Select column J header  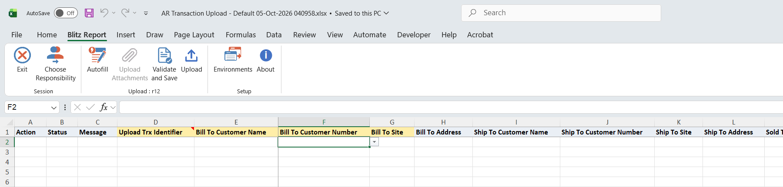click(x=607, y=122)
